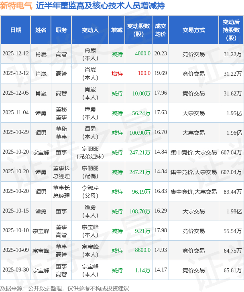Click the date 2025-12-05

tap(16, 93)
